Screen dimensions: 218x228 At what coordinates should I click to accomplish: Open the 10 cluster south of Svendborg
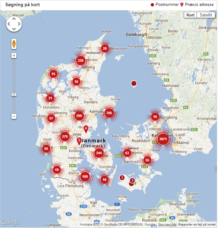(105, 180)
